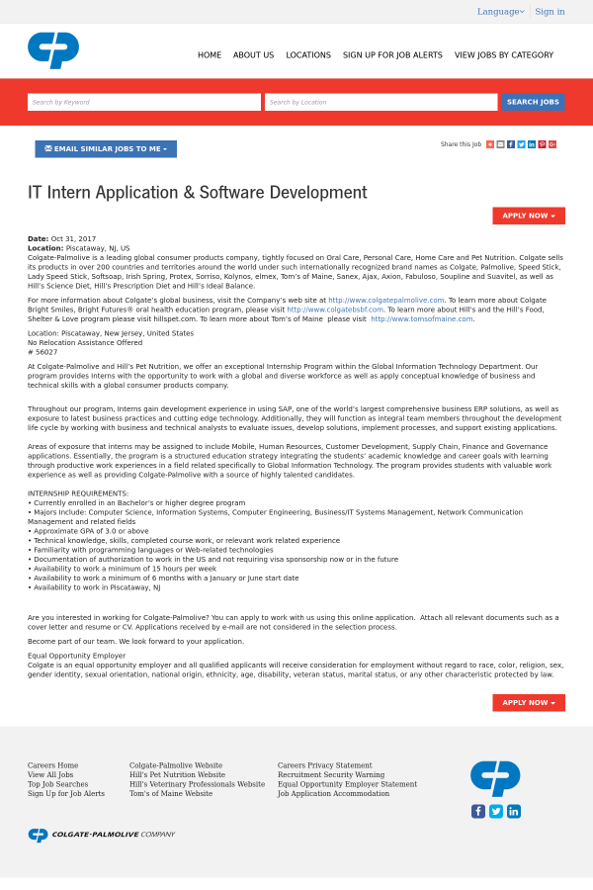Open Tom's of Maine Website link
The height and width of the screenshot is (890, 593).
pyautogui.click(x=171, y=793)
